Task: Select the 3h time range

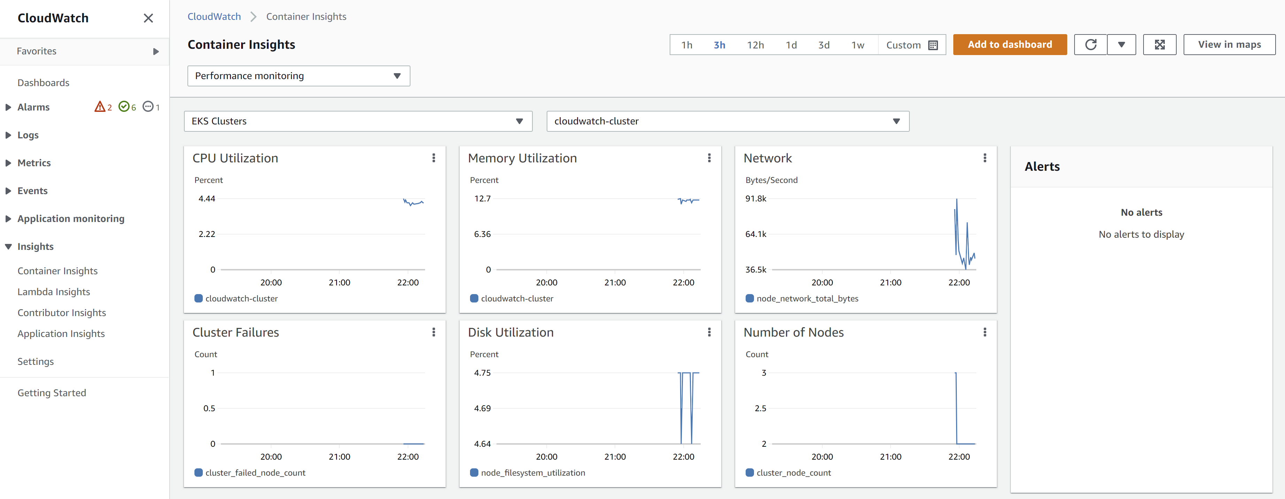Action: click(x=719, y=45)
